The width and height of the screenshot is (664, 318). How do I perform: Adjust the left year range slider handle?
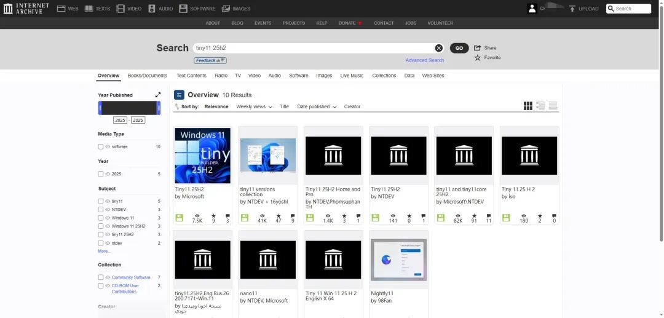(x=100, y=108)
